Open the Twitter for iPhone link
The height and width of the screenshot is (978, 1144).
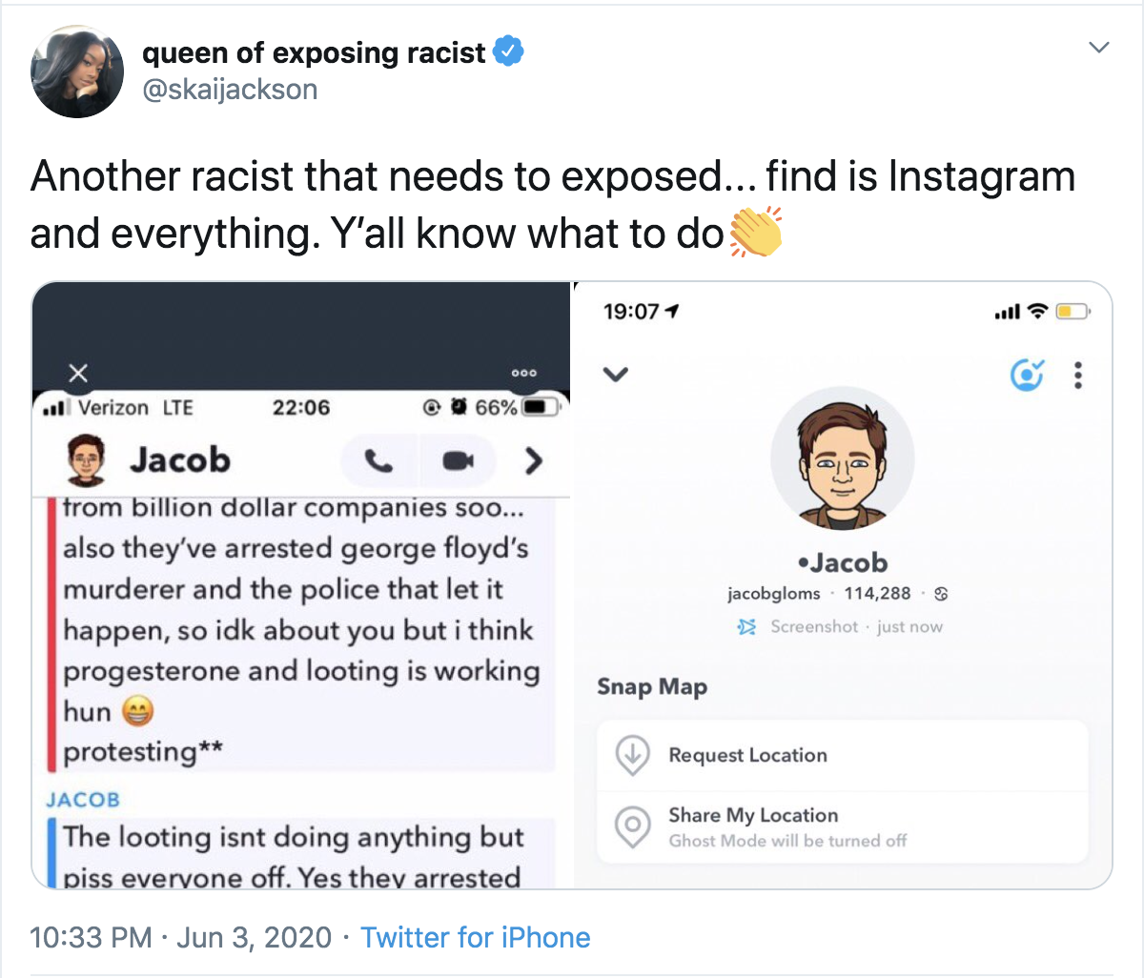(475, 937)
